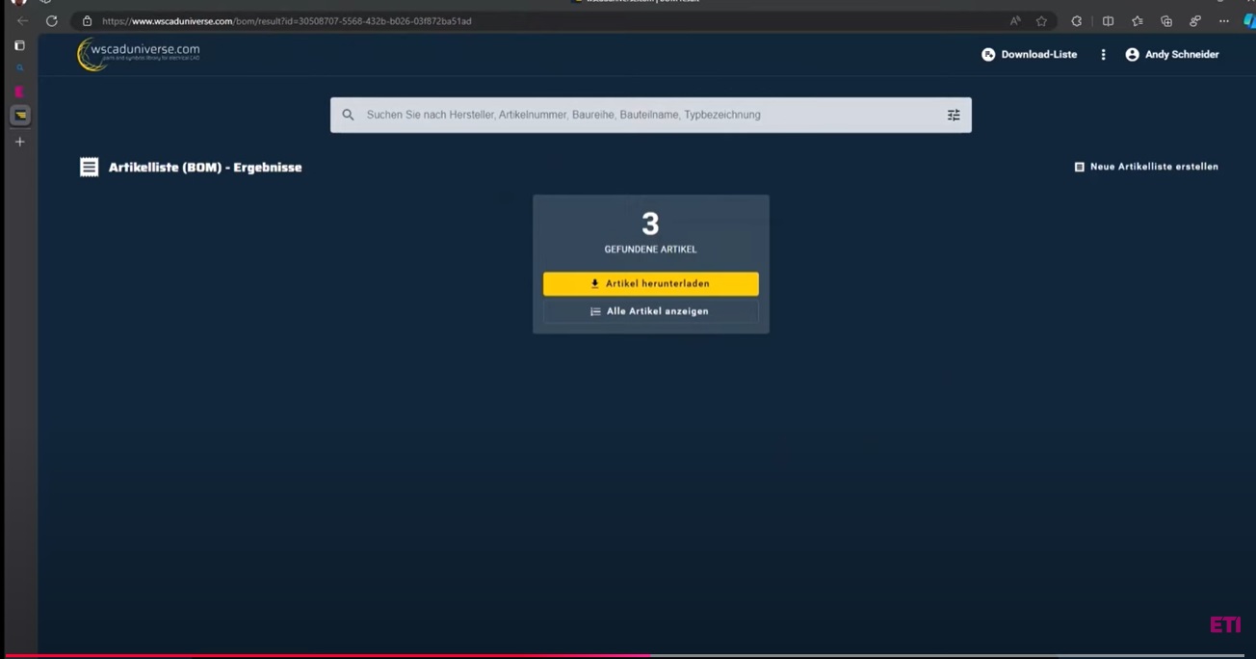Open browser settings ellipsis menu
1256x659 pixels.
coord(1223,21)
